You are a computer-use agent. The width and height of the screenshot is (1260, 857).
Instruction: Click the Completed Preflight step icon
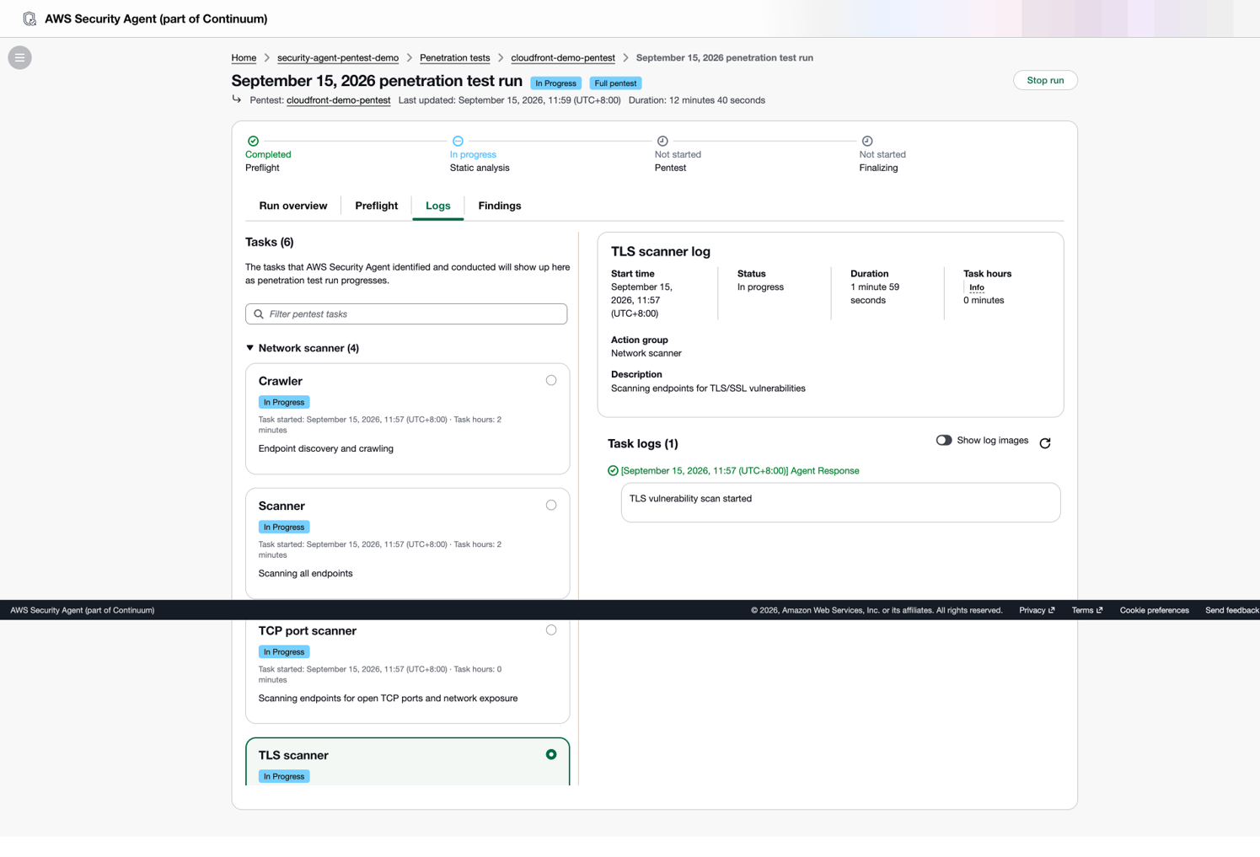[253, 141]
